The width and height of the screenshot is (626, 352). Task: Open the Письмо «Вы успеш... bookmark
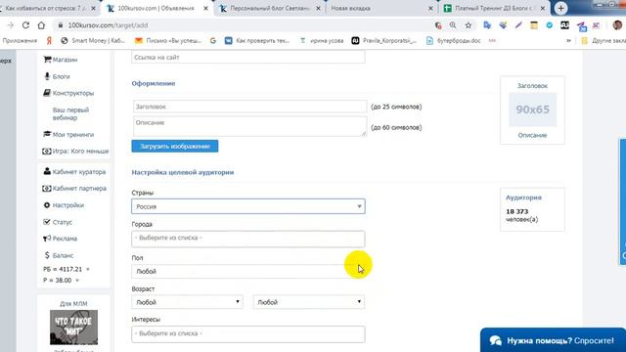coord(168,41)
